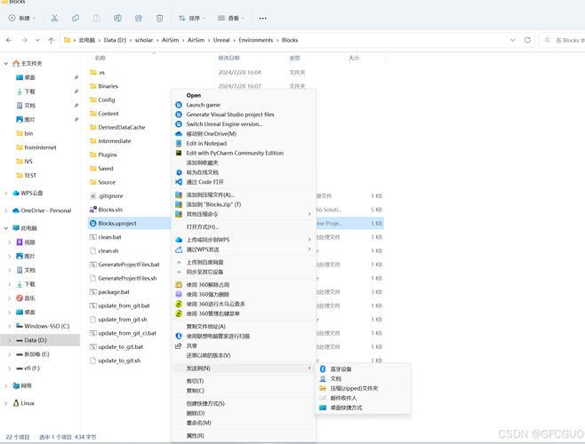This screenshot has width=585, height=444.
Task: Sort by the 修改日期 column header
Action: point(228,58)
